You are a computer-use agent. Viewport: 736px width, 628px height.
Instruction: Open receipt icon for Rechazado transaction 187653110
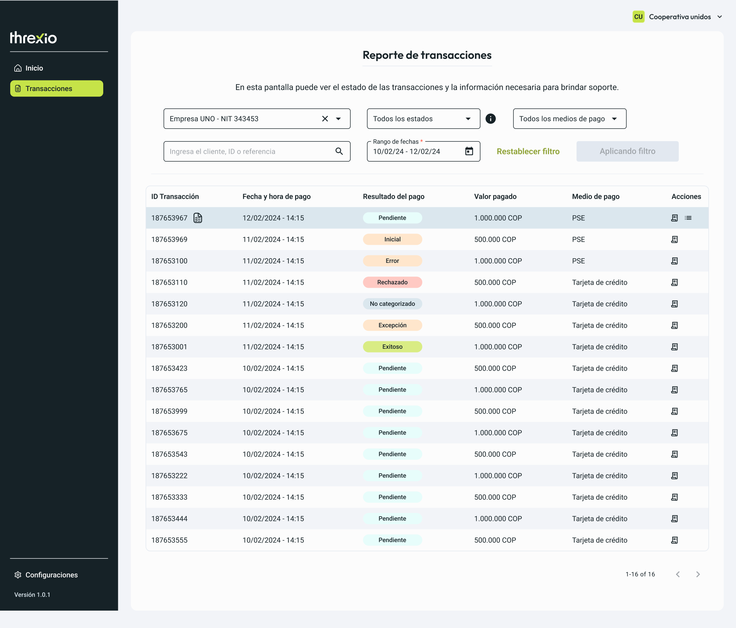point(674,283)
